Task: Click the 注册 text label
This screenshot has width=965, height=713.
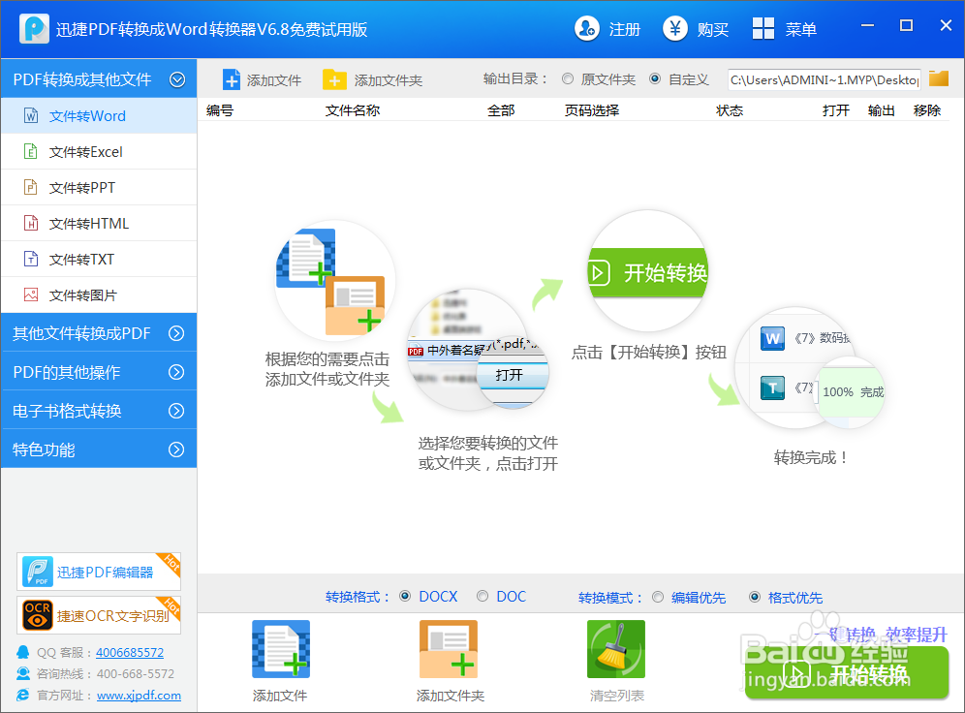Action: [625, 29]
